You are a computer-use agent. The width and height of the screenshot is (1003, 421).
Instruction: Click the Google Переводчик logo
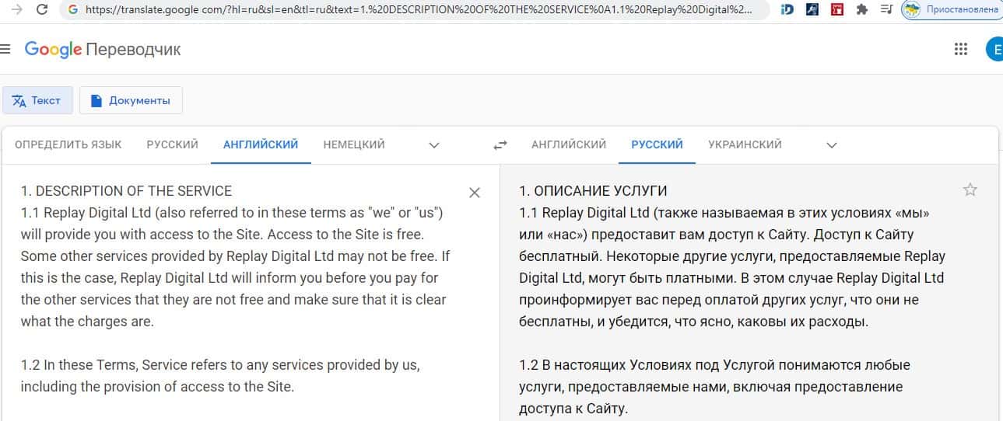[x=103, y=50]
